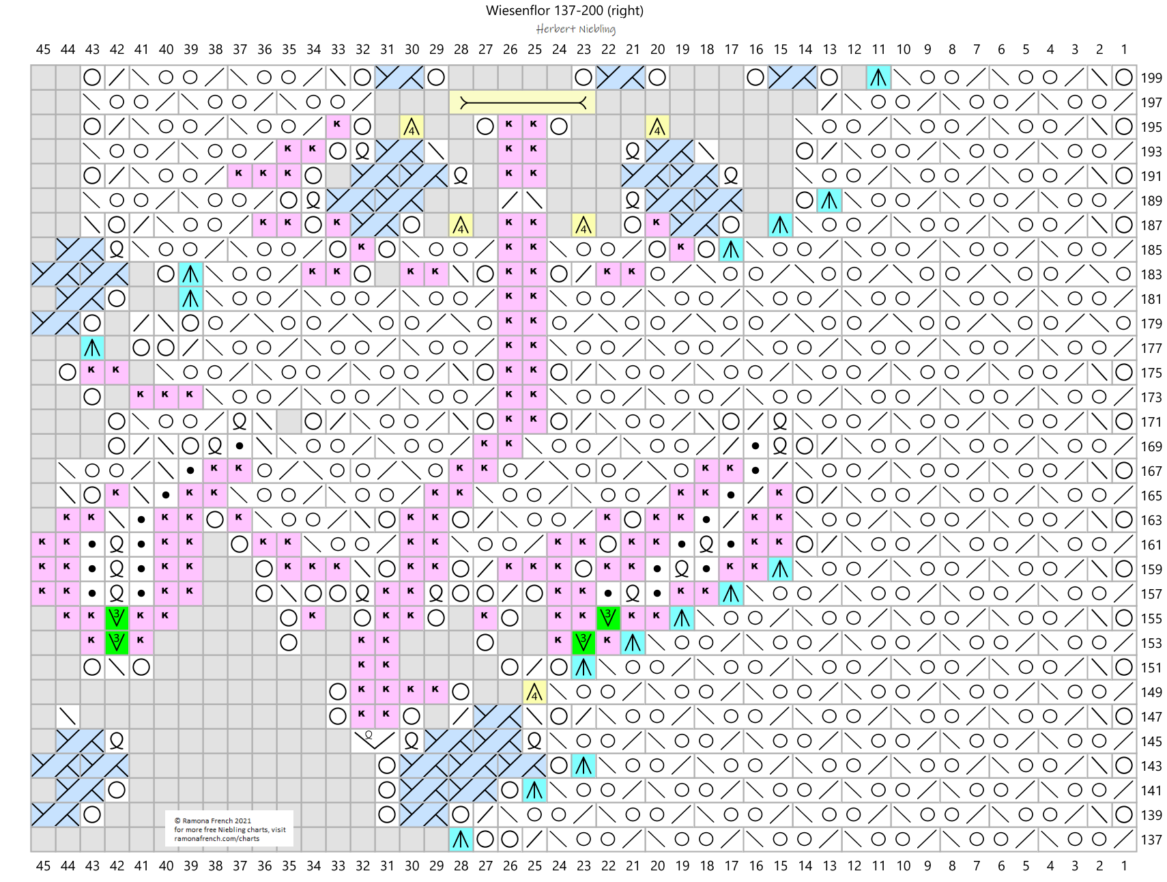Click the bottom column label number 1
The height and width of the screenshot is (882, 1167).
tap(1124, 866)
